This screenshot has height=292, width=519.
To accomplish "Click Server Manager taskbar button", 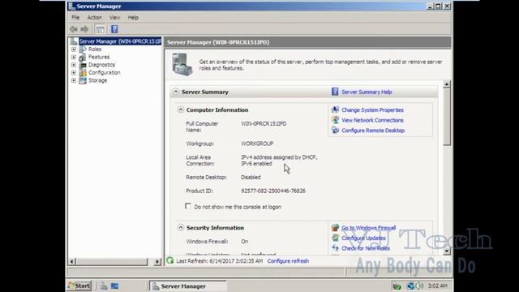I will pyautogui.click(x=187, y=286).
